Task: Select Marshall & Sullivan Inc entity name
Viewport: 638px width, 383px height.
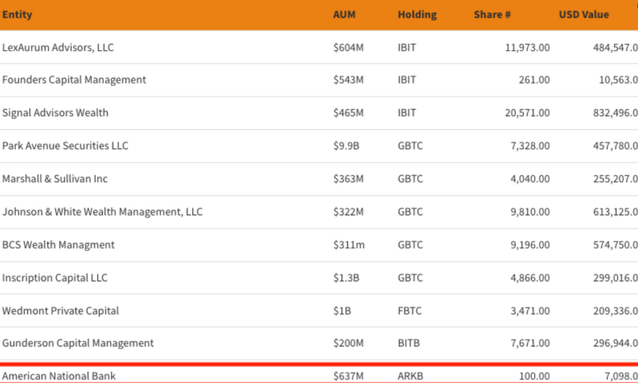Action: pyautogui.click(x=55, y=178)
